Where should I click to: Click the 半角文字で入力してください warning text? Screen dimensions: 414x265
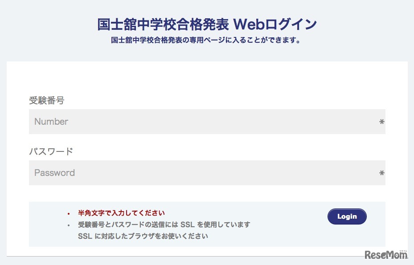[x=120, y=213]
